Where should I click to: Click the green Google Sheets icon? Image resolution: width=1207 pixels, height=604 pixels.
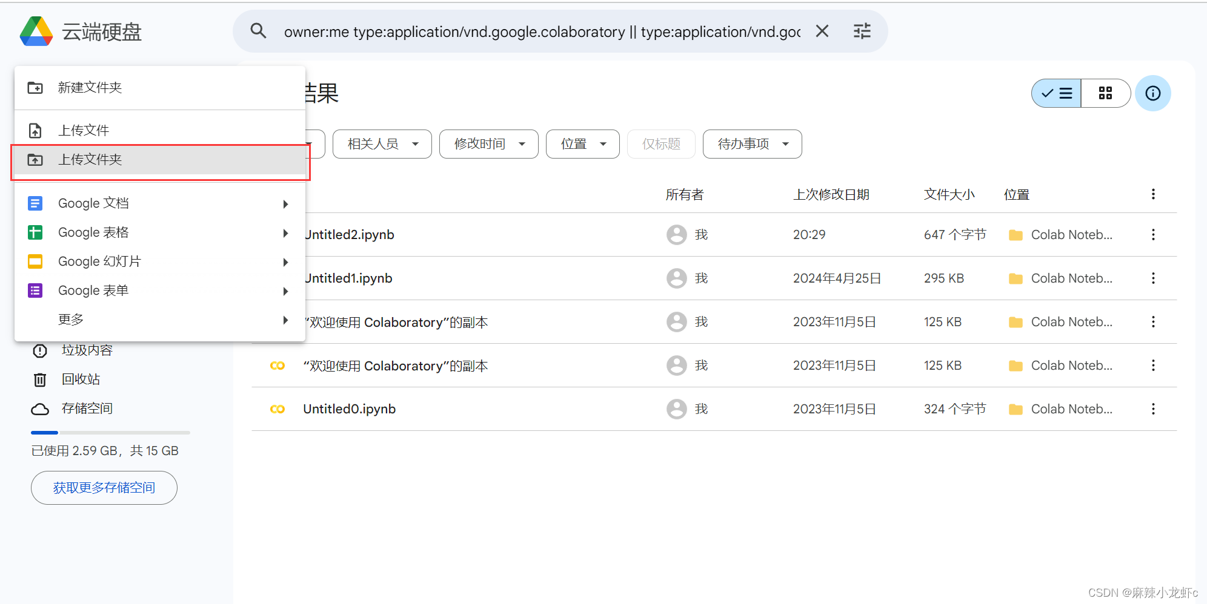[x=35, y=232]
